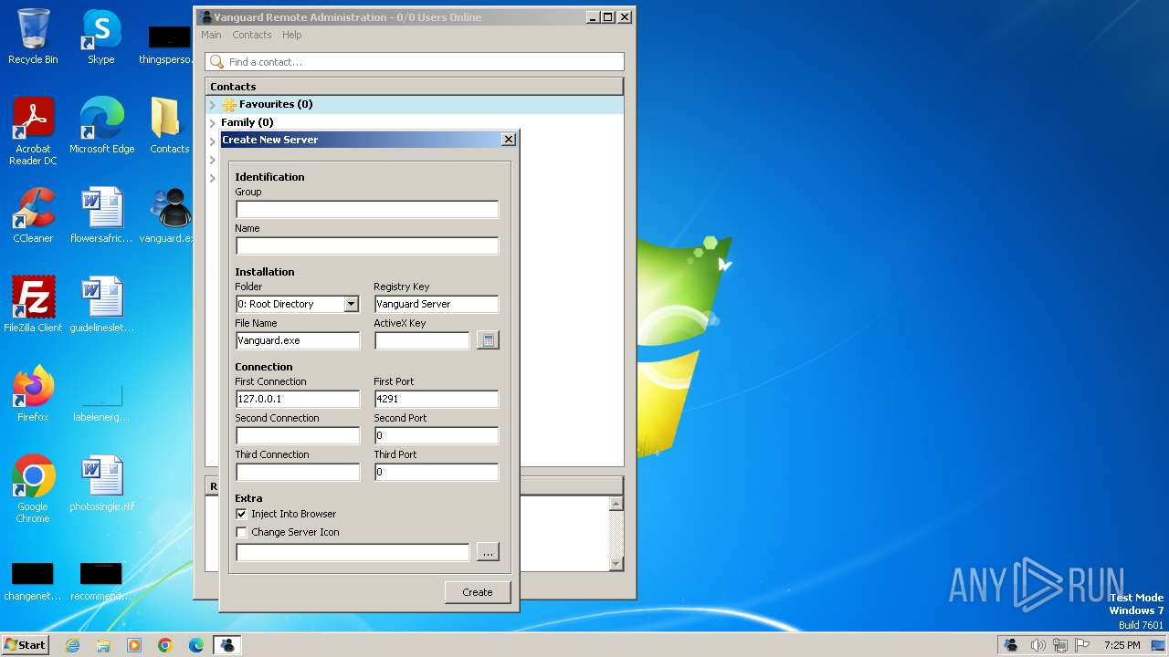This screenshot has height=657, width=1169.
Task: Open Chrome from taskbar
Action: [165, 645]
